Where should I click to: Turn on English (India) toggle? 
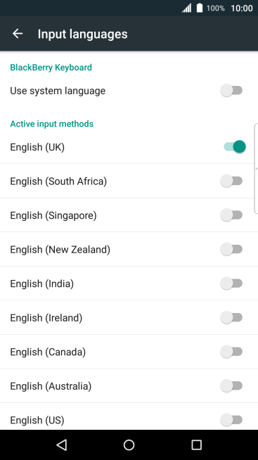coord(231,283)
